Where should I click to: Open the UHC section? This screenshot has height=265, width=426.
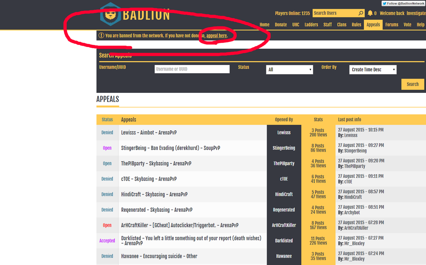(x=296, y=25)
